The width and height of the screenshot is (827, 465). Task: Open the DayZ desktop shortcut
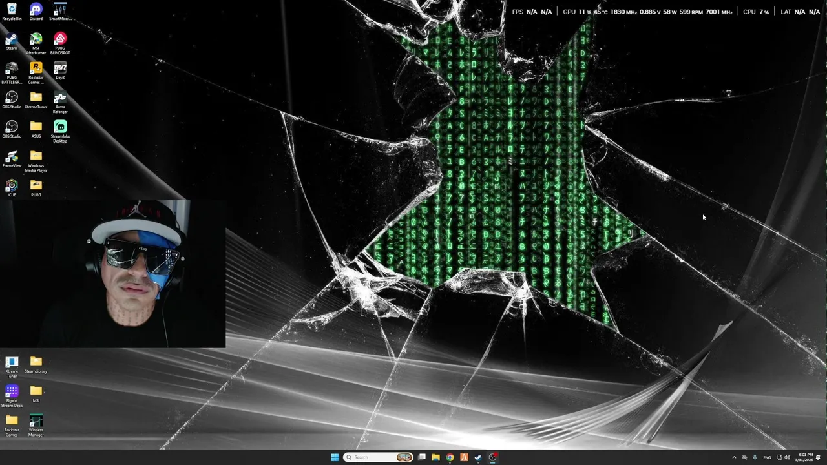tap(60, 70)
